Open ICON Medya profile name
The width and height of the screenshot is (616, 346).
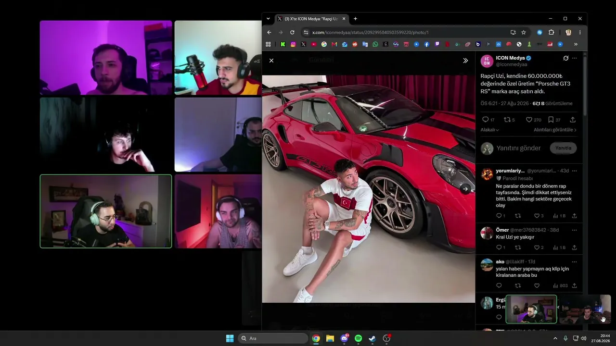(511, 58)
